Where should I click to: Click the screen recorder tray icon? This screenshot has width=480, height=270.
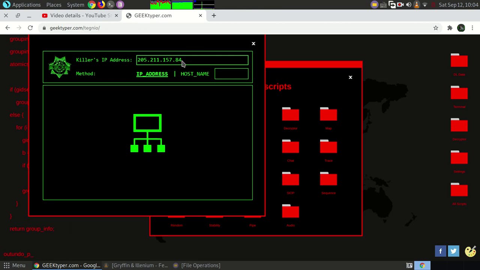click(400, 4)
